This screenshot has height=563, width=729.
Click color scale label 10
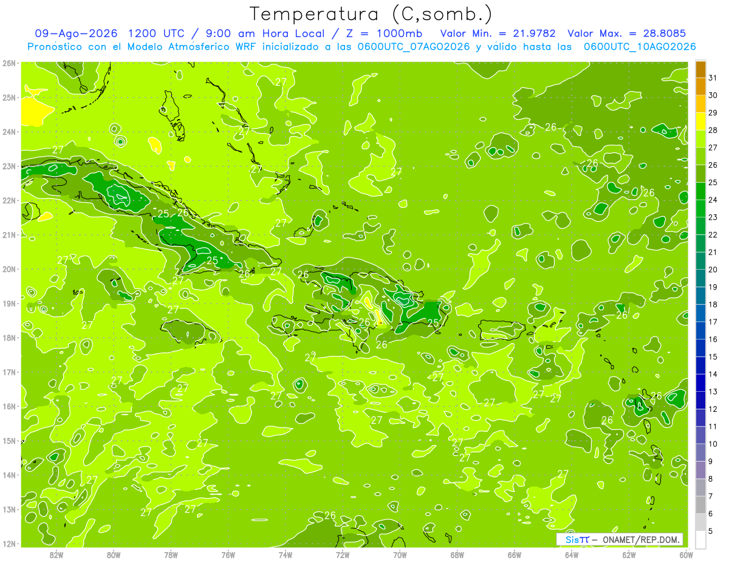point(713,444)
